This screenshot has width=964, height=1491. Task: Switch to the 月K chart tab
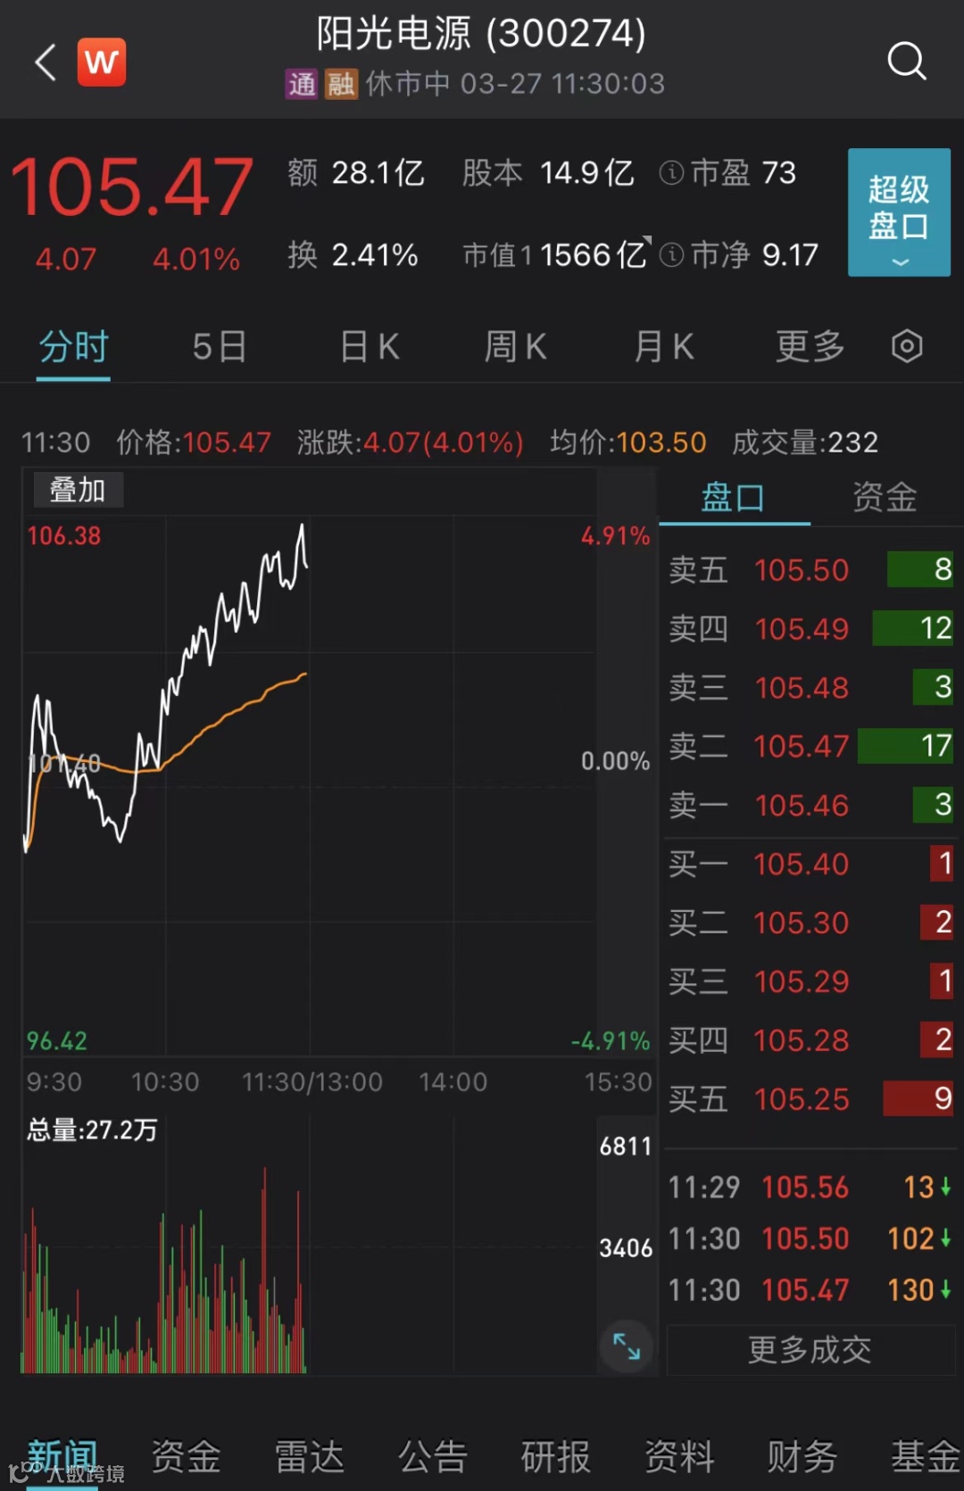coord(663,346)
